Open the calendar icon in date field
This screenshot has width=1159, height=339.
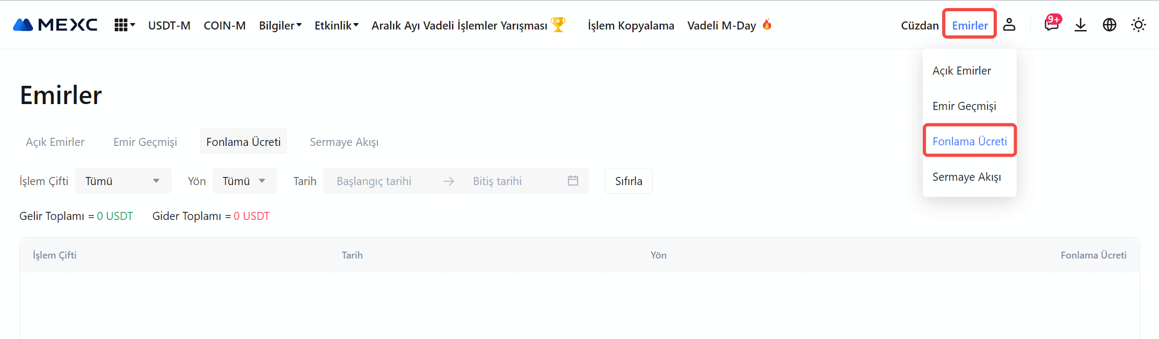(x=573, y=181)
